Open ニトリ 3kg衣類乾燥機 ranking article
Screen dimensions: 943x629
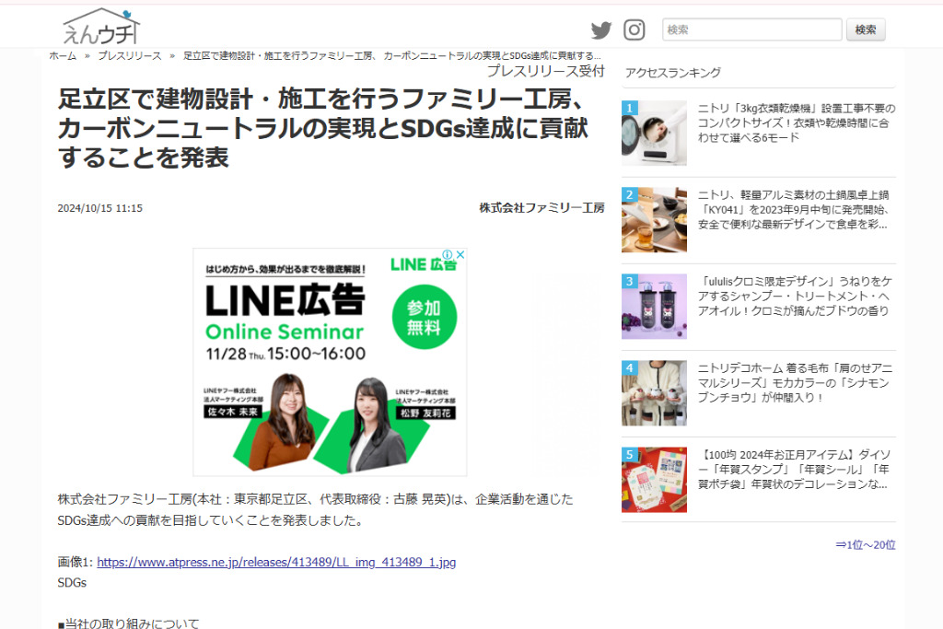(797, 123)
